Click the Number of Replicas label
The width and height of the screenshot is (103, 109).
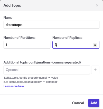pos(67,38)
